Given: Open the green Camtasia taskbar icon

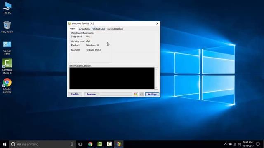Looking at the screenshot, I should 100,144.
